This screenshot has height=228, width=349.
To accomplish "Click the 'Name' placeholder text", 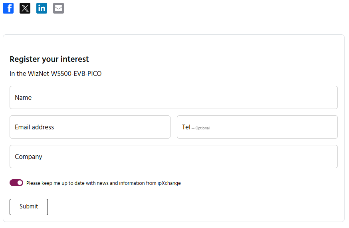I will pos(23,97).
